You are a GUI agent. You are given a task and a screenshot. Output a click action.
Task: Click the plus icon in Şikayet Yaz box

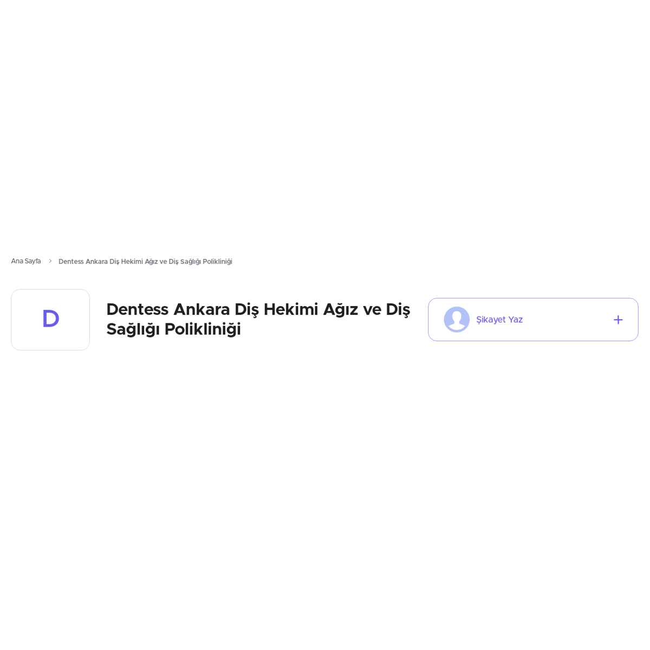tap(618, 320)
